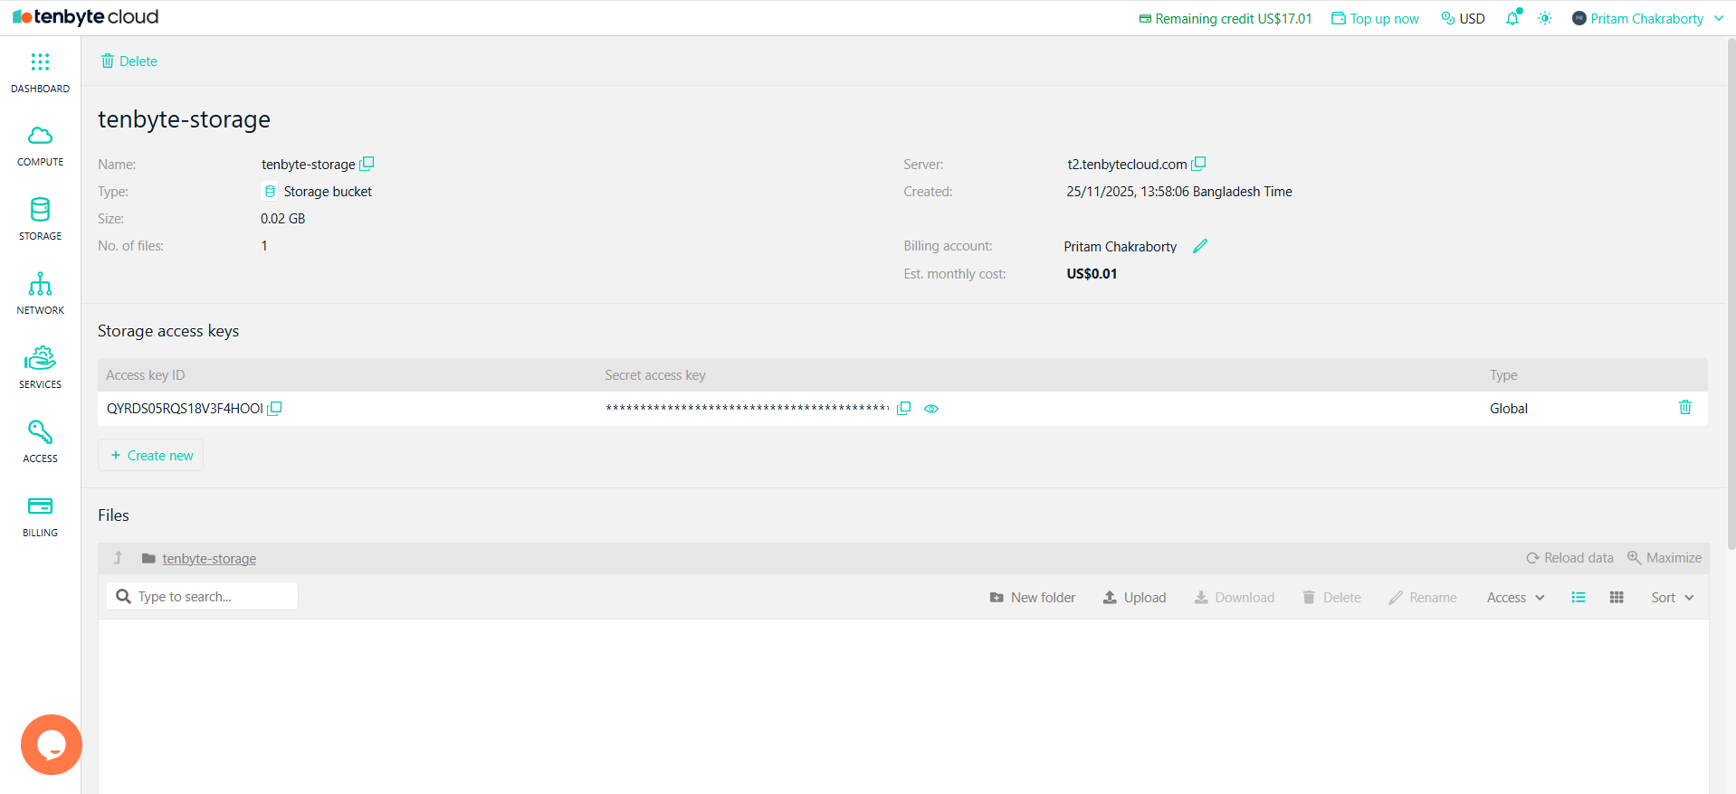Focus the Type to search field

tap(202, 596)
